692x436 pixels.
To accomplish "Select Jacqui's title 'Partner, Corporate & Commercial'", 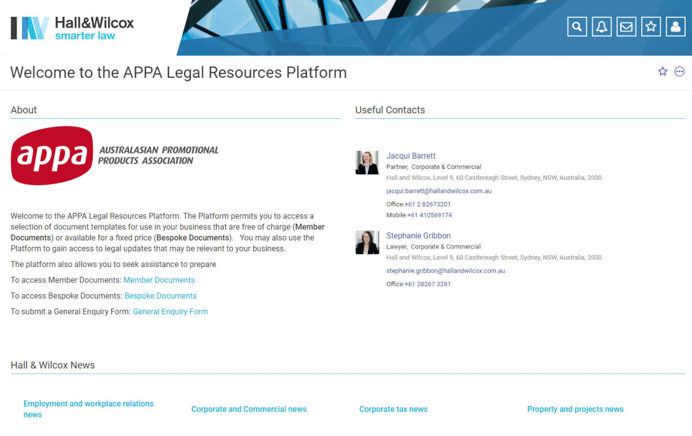I will coord(434,167).
